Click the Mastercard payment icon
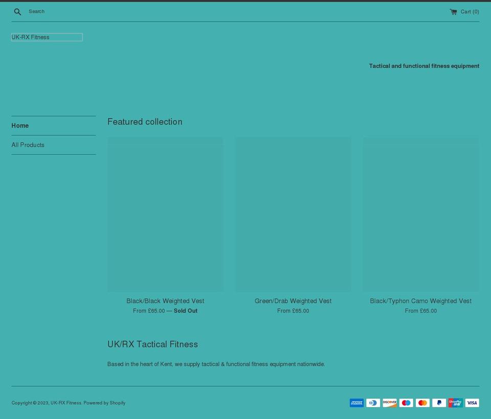 tap(423, 403)
